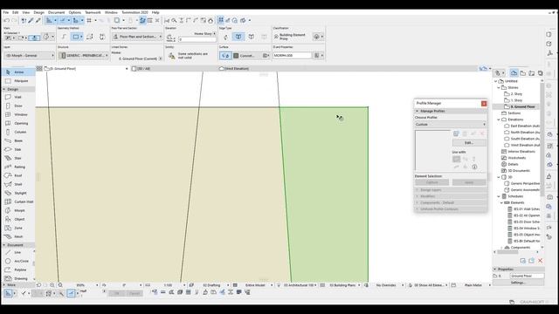
Task: Select the Roof tool
Action: [18, 175]
